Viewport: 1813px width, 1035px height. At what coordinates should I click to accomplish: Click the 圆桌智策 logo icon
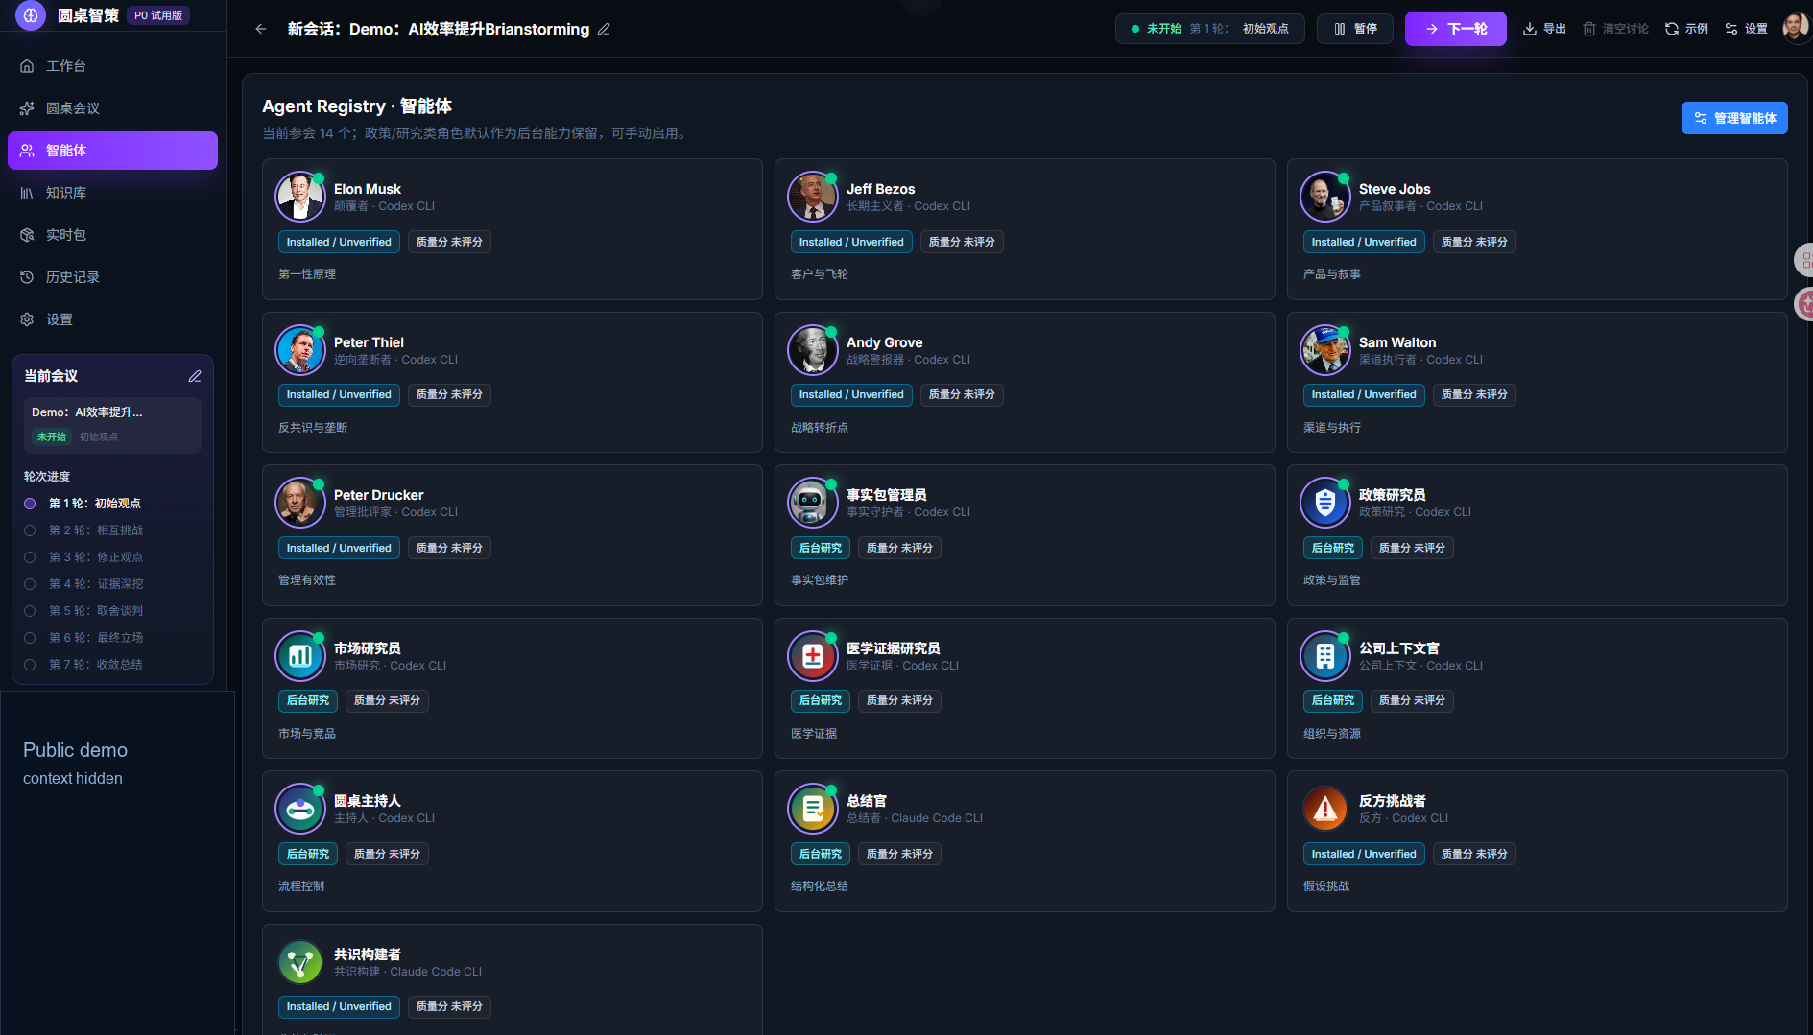pyautogui.click(x=30, y=15)
